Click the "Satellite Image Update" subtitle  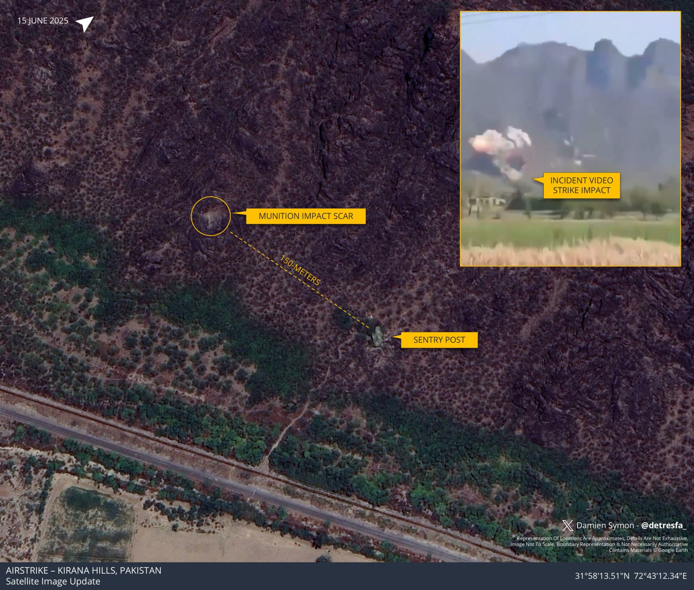53,581
